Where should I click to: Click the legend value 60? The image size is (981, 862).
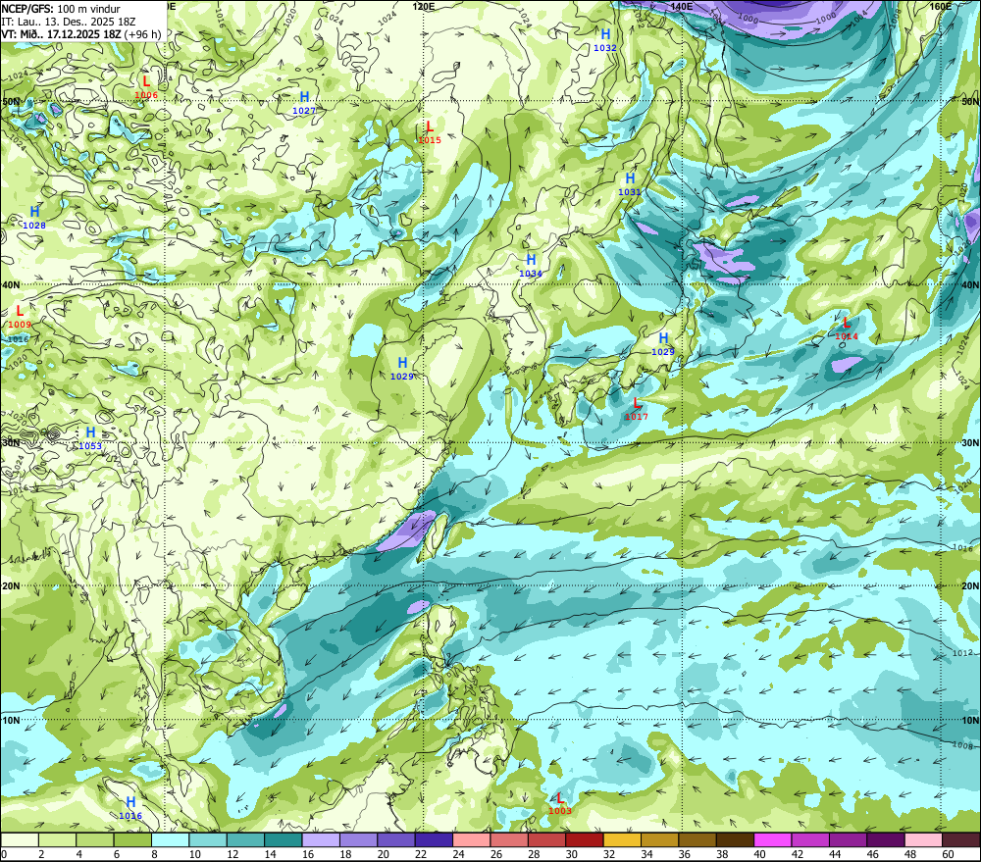948,854
